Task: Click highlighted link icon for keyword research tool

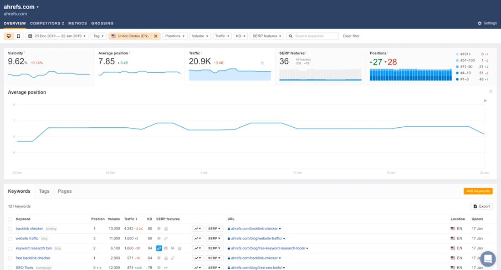Action: pos(159,248)
